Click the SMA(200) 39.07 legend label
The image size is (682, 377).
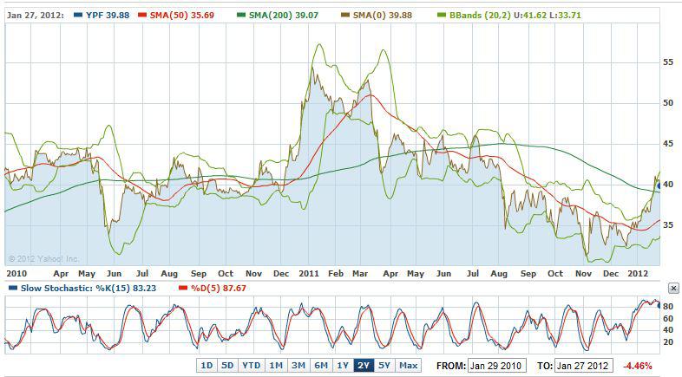pyautogui.click(x=284, y=16)
